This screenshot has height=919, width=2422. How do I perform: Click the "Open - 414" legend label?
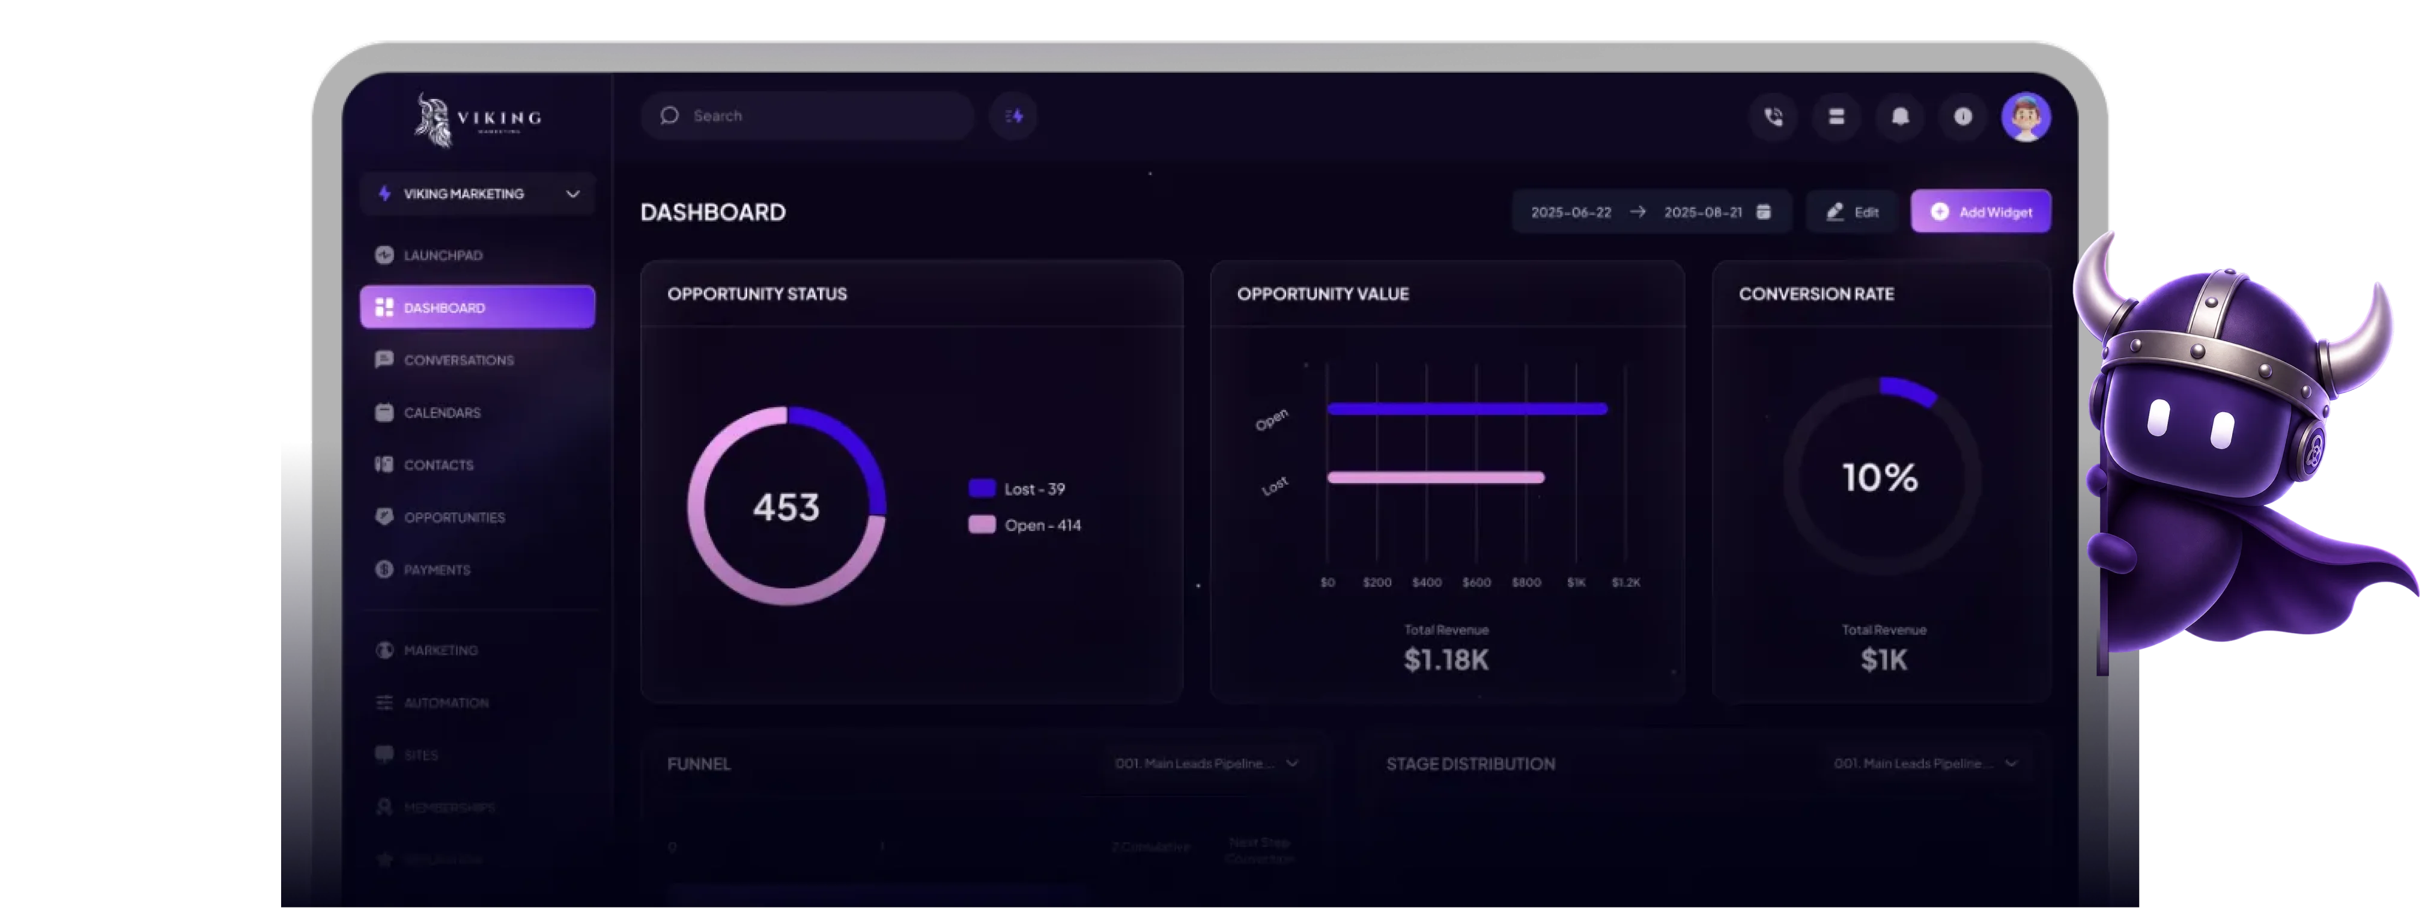pos(1043,526)
